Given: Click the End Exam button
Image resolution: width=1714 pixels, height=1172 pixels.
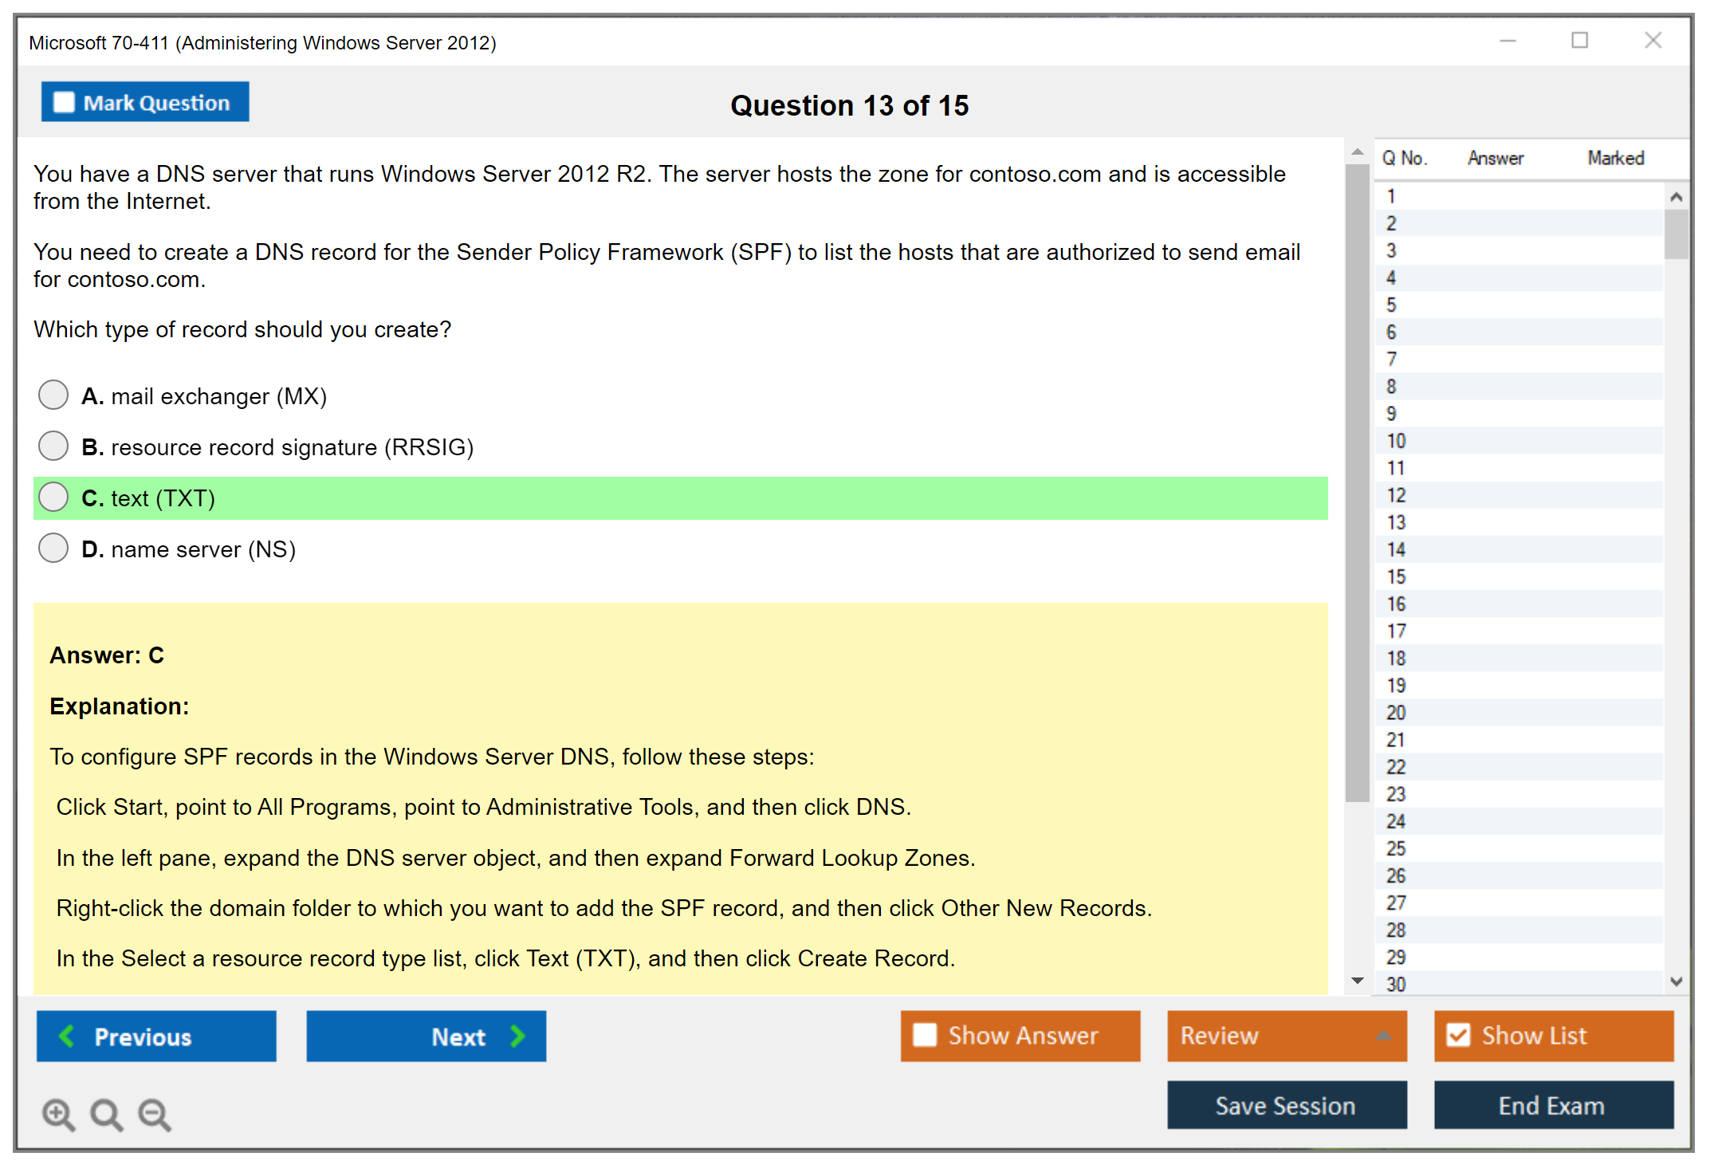Looking at the screenshot, I should [x=1552, y=1105].
